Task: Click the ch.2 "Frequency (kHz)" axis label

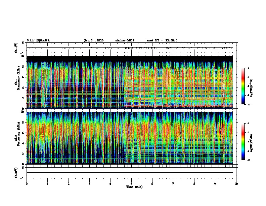Action: pos(18,134)
